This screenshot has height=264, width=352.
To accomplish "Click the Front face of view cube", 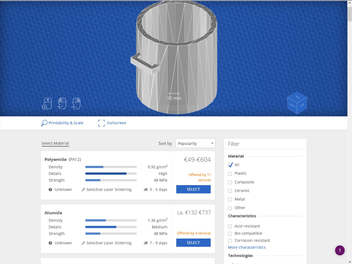I will 292,105.
